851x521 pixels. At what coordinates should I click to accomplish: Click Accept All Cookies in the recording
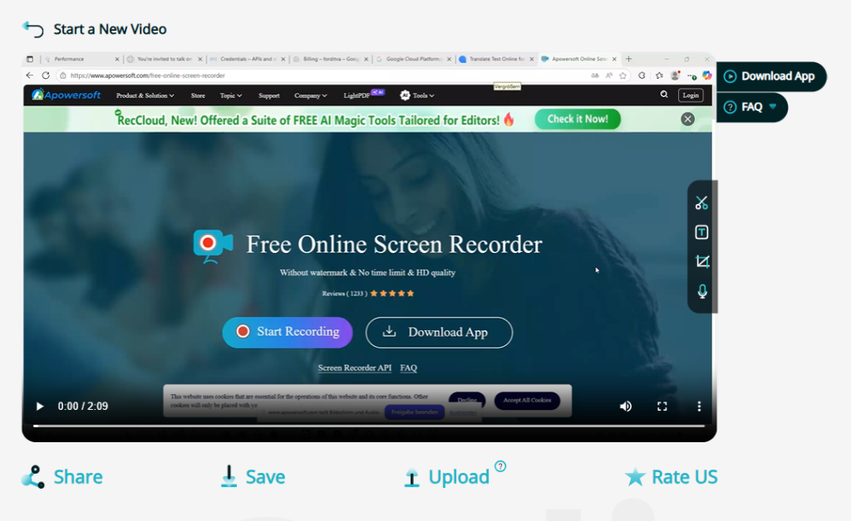click(527, 400)
